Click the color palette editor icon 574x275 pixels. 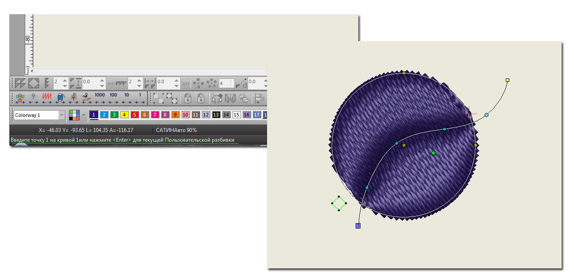(74, 115)
